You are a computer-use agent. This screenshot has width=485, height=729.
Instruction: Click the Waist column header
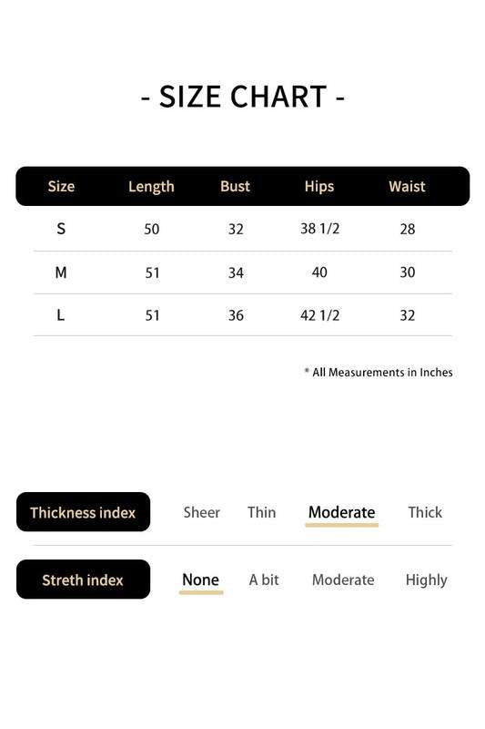point(407,187)
